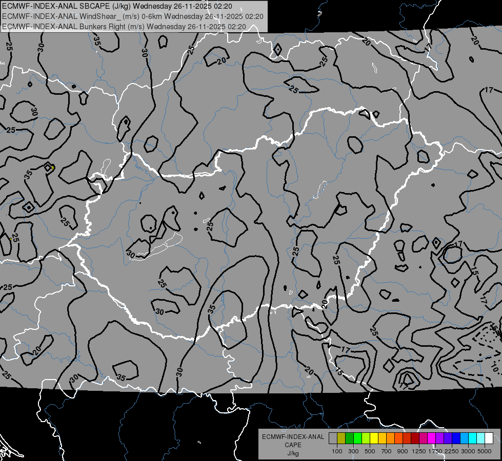Select the sky-blue swatch before 3000
This screenshot has width=502, height=461.
click(465, 438)
